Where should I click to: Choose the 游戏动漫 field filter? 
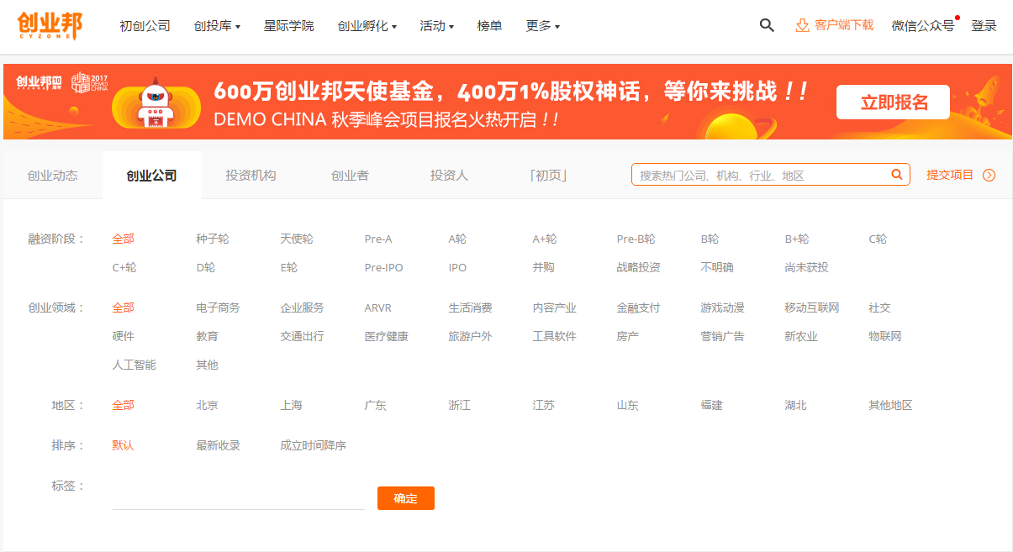tap(722, 308)
